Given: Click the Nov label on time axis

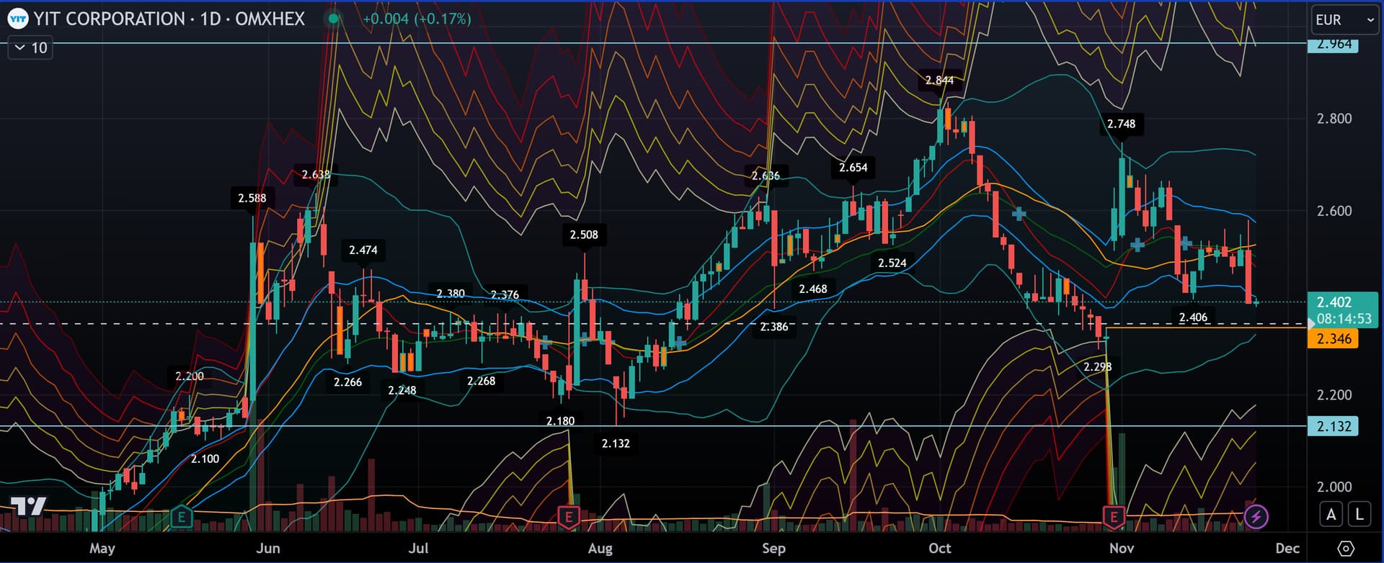Looking at the screenshot, I should (x=1122, y=549).
